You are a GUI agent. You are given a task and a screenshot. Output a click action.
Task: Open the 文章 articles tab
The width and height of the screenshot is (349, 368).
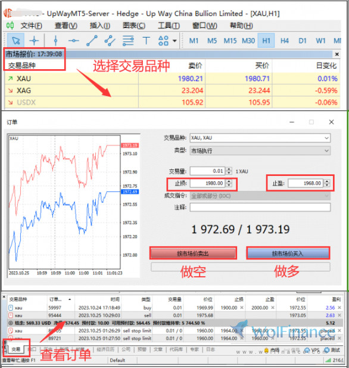pyautogui.click(x=158, y=350)
